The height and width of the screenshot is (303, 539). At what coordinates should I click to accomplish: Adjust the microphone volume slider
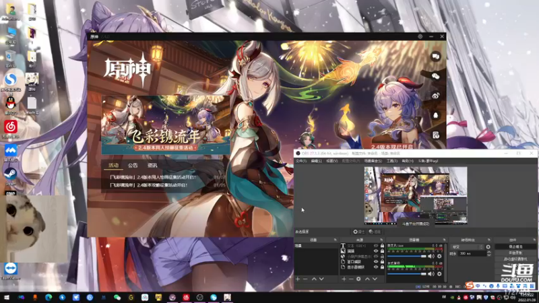pyautogui.click(x=407, y=257)
